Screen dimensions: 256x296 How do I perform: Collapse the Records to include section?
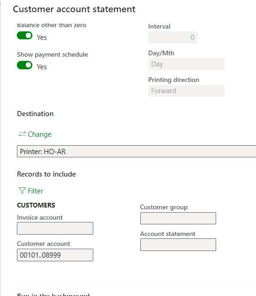[x=46, y=174]
